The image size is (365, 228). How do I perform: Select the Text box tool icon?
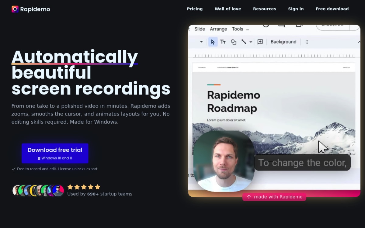(223, 42)
